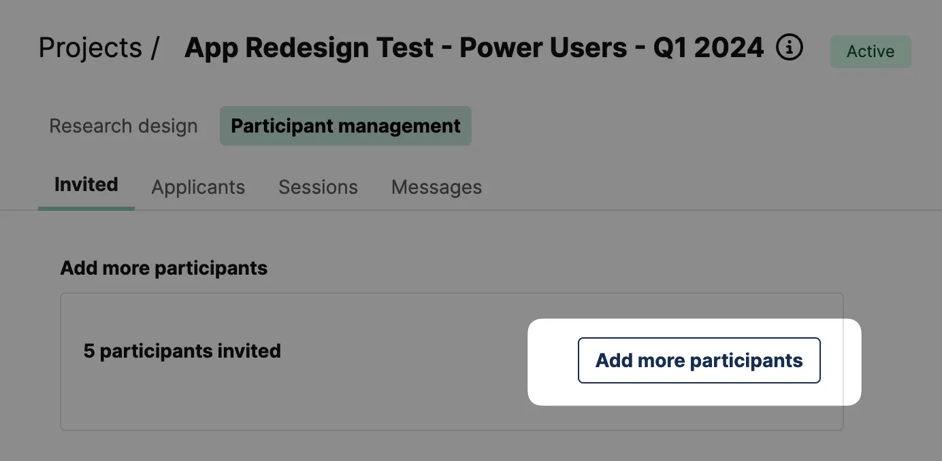Click the App Redesign Test project title
Image resolution: width=942 pixels, height=461 pixels.
click(474, 48)
